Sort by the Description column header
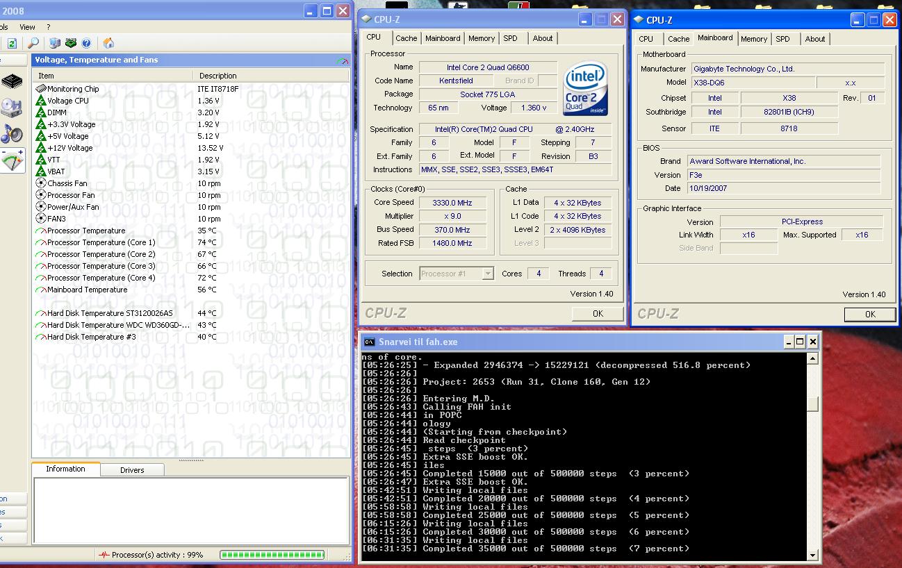The width and height of the screenshot is (902, 568). 271,76
